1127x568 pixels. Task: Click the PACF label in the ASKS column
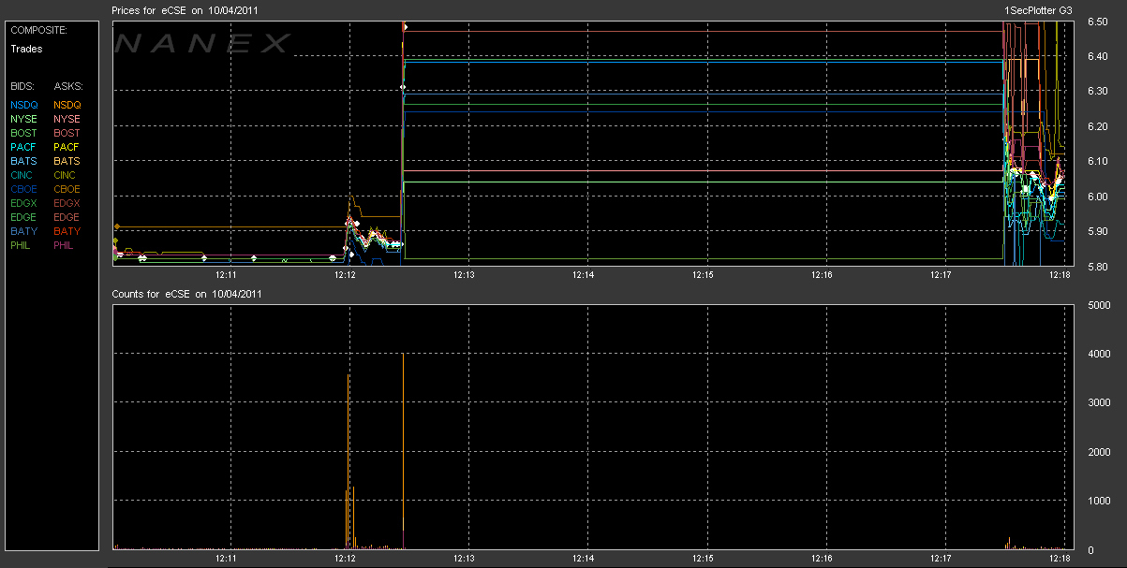point(67,147)
